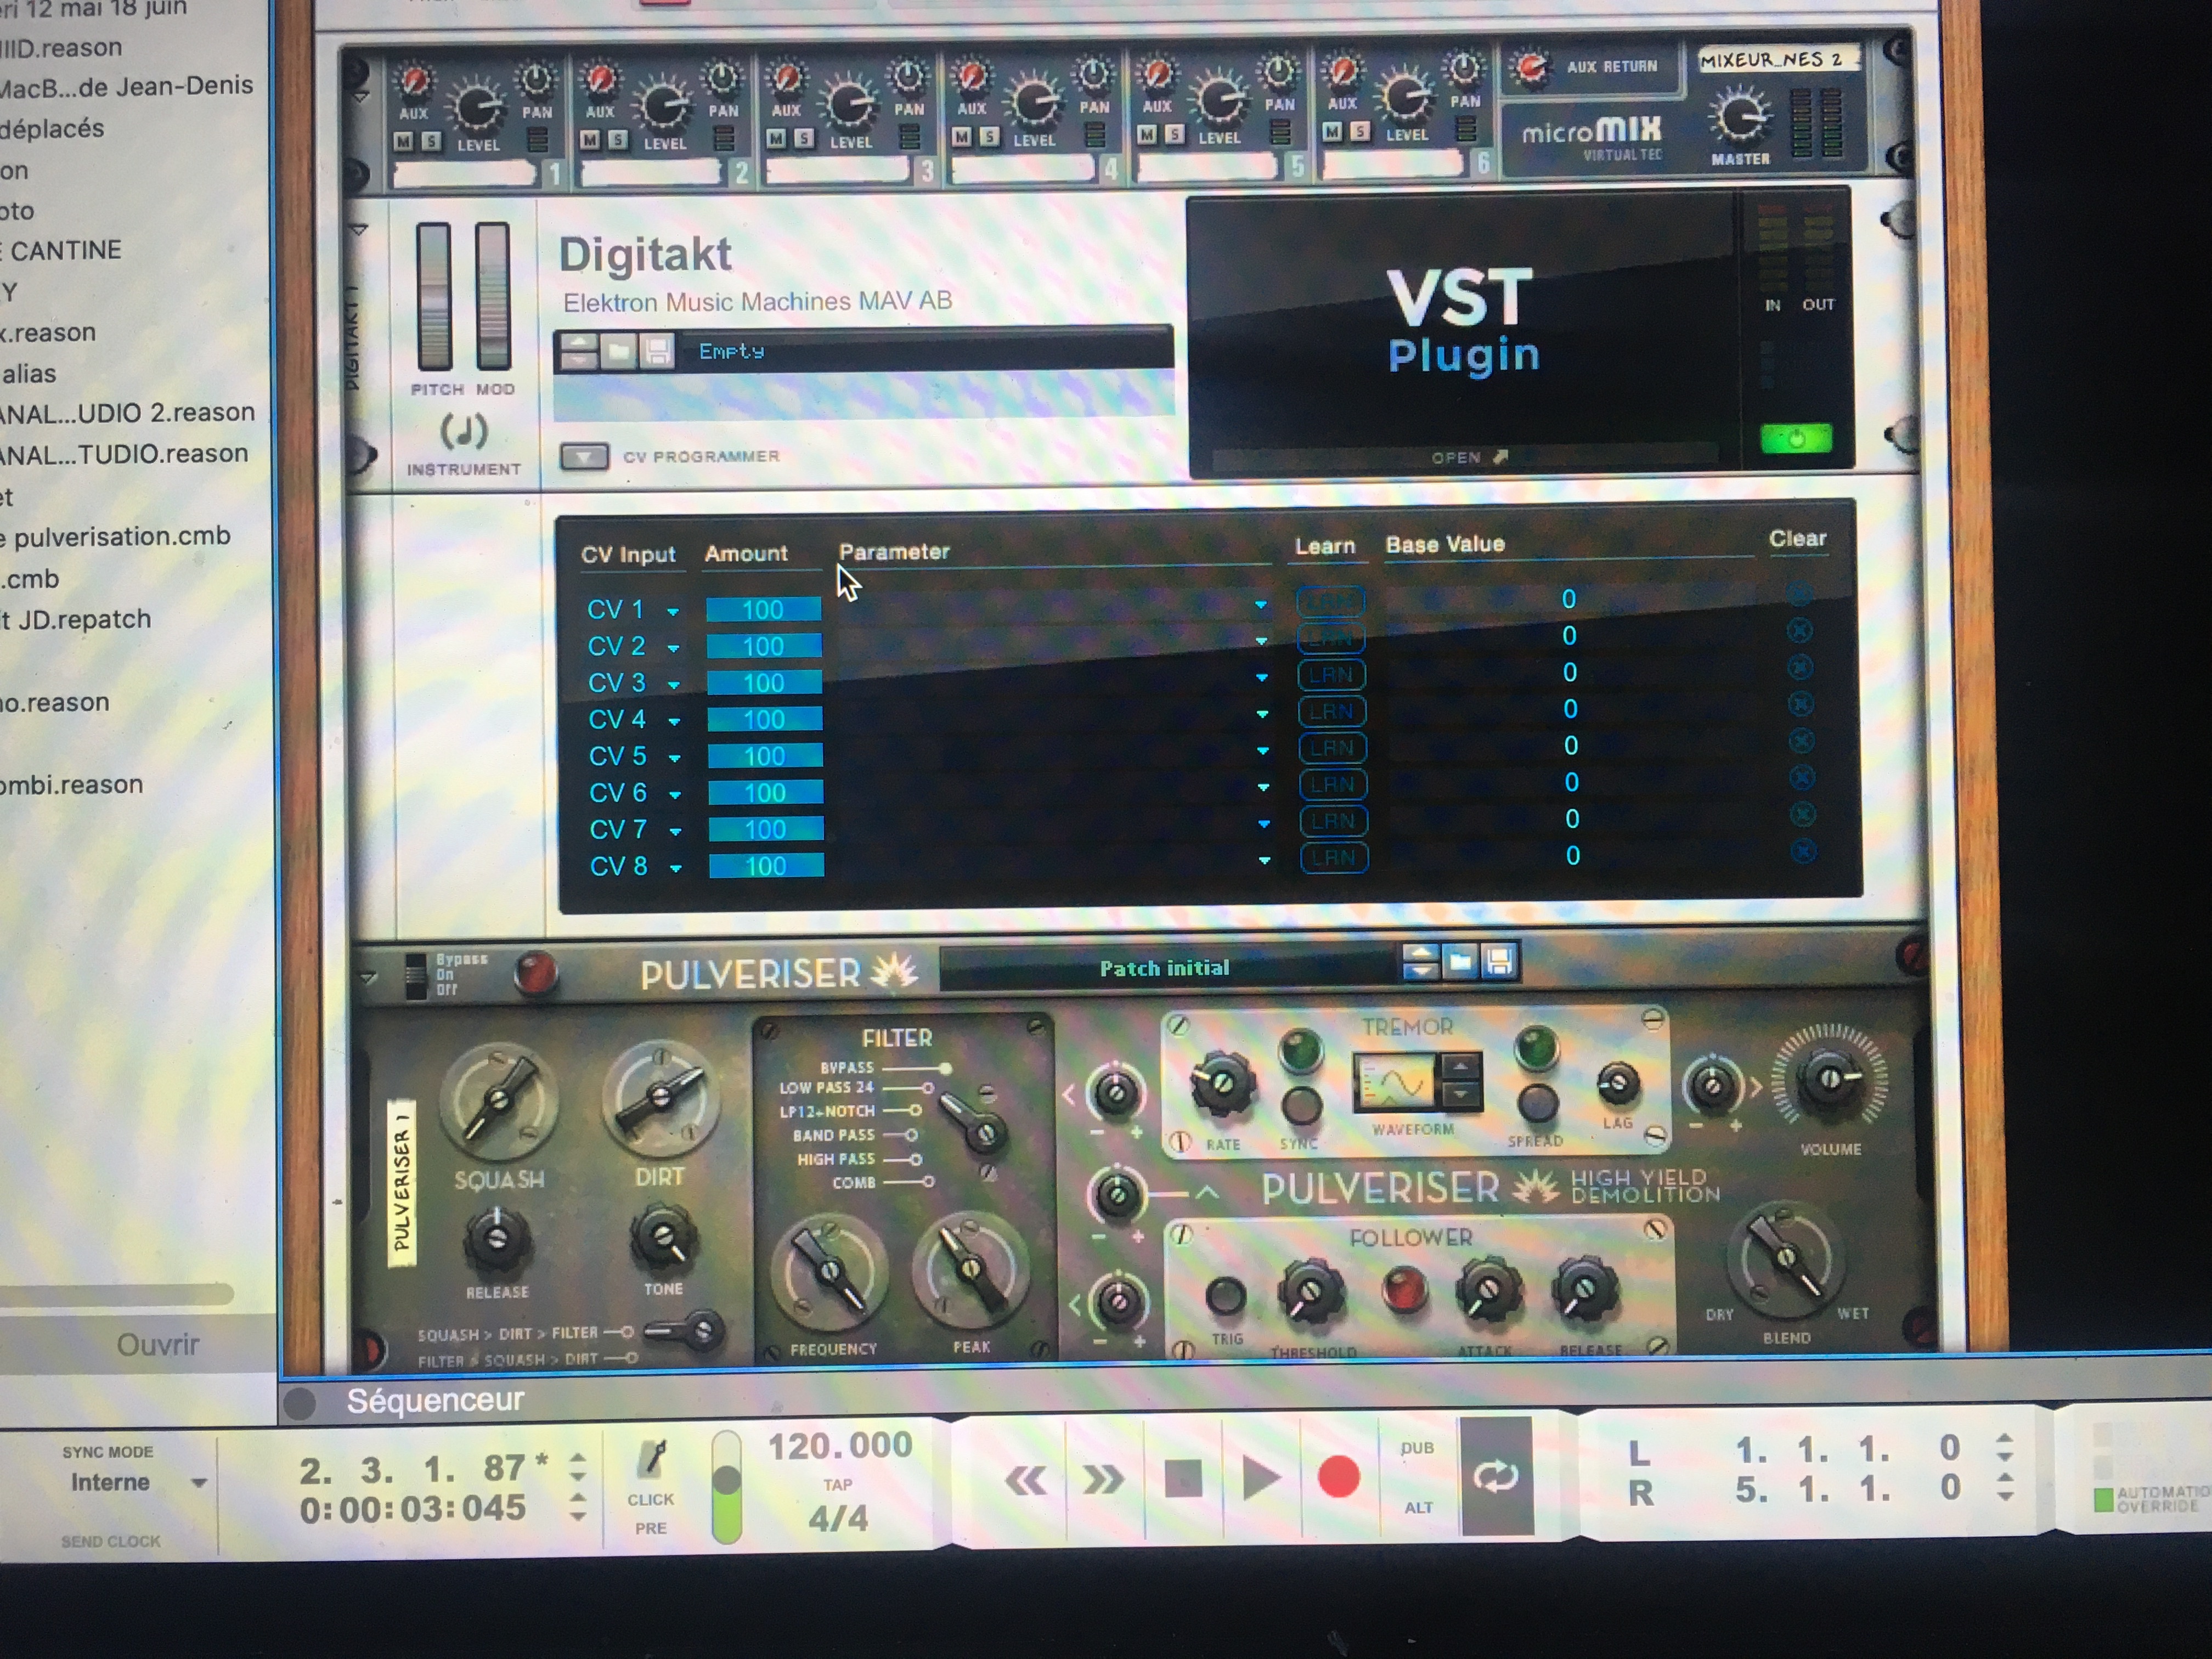Viewport: 2212px width, 1659px height.
Task: Click the Pulveriser patch up/down selector arrows
Action: [x=1421, y=962]
